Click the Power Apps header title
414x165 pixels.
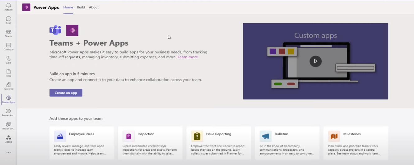click(46, 7)
